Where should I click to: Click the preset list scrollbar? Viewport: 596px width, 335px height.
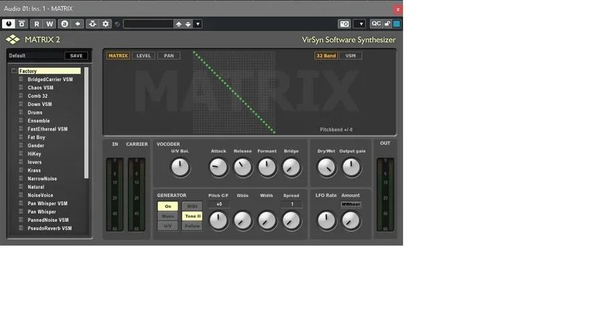86,123
